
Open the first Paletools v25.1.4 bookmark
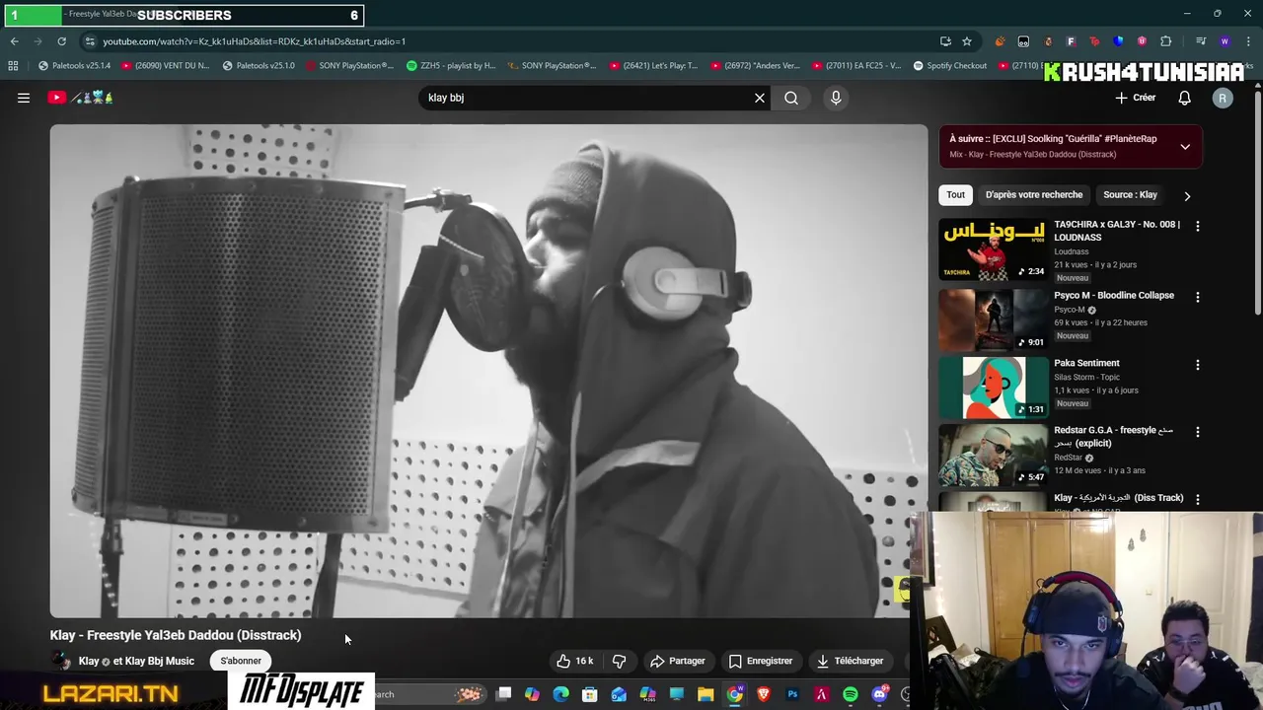coord(74,66)
